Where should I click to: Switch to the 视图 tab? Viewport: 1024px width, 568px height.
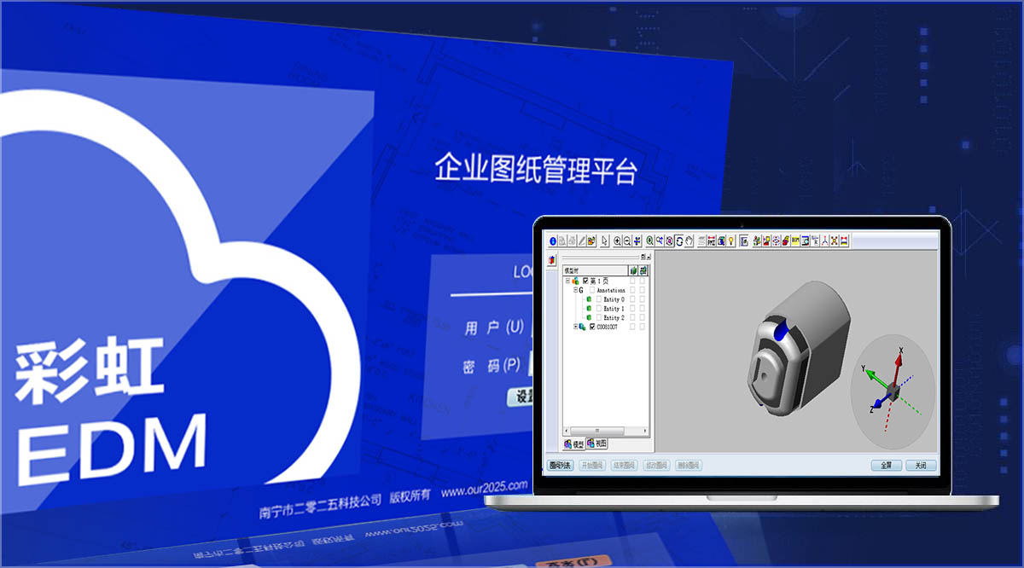[596, 443]
